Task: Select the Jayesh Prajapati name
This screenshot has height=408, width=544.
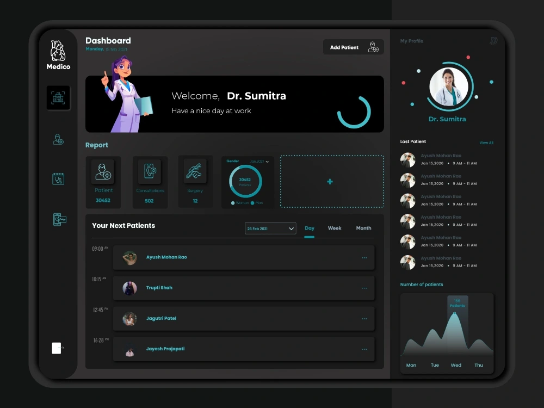Action: pyautogui.click(x=165, y=349)
